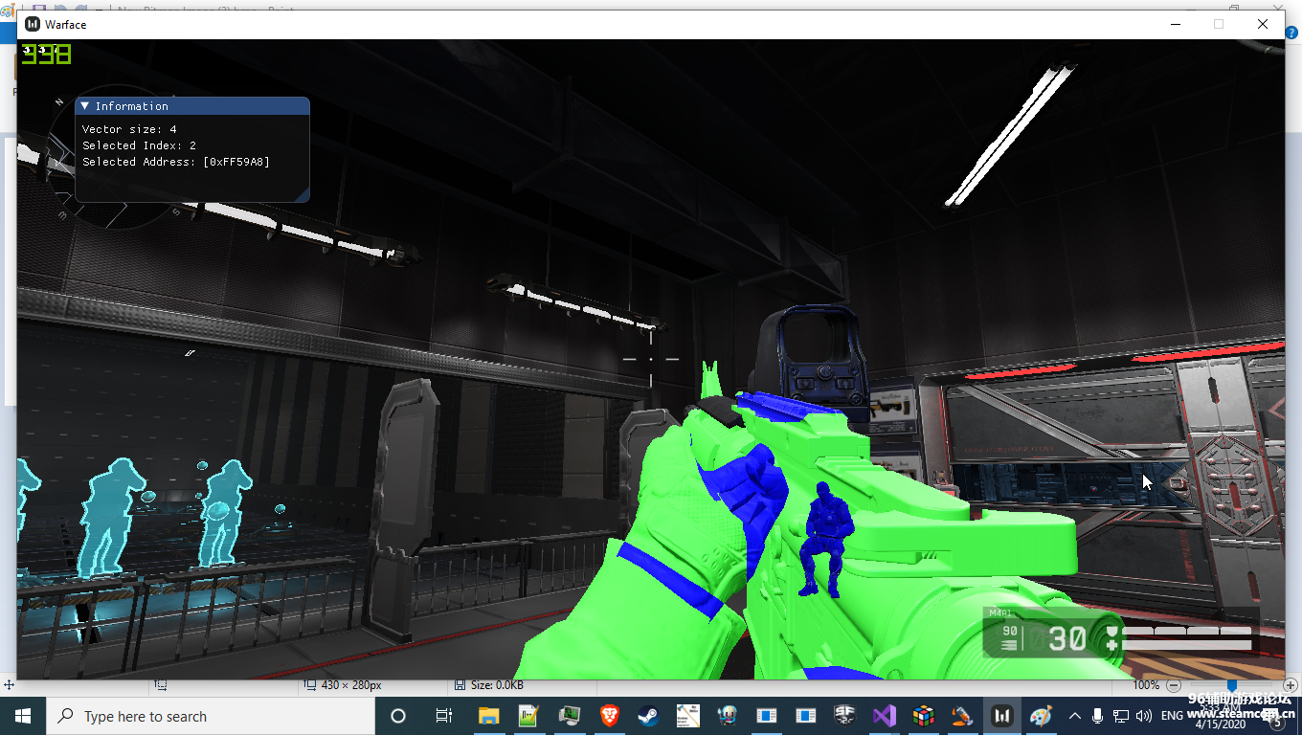Open the Windows Start menu
The width and height of the screenshot is (1302, 735).
pyautogui.click(x=22, y=716)
